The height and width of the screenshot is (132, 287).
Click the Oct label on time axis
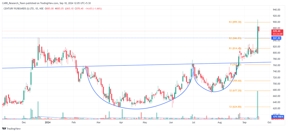tap(269, 122)
